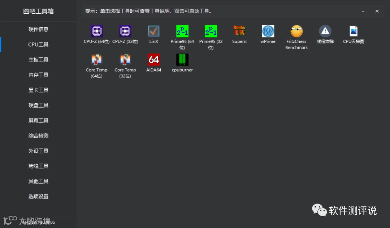Open the 显卡工具 category
The width and height of the screenshot is (390, 228).
[38, 90]
